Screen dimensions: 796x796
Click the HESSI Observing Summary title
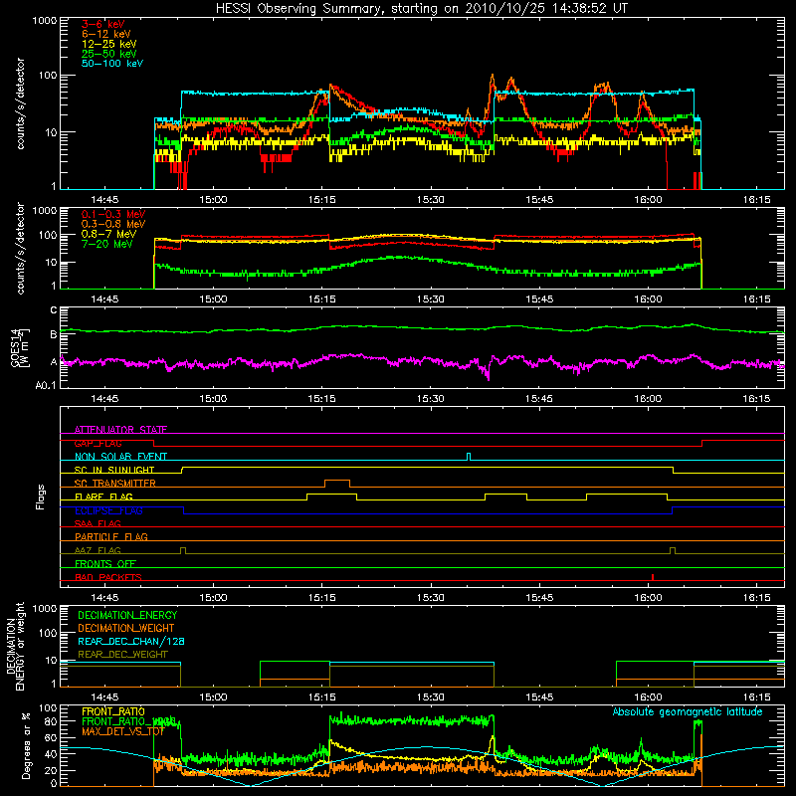click(422, 8)
